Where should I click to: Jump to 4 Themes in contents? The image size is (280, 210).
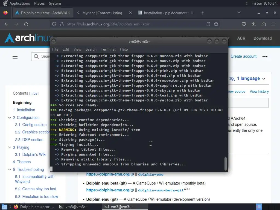[22, 162]
